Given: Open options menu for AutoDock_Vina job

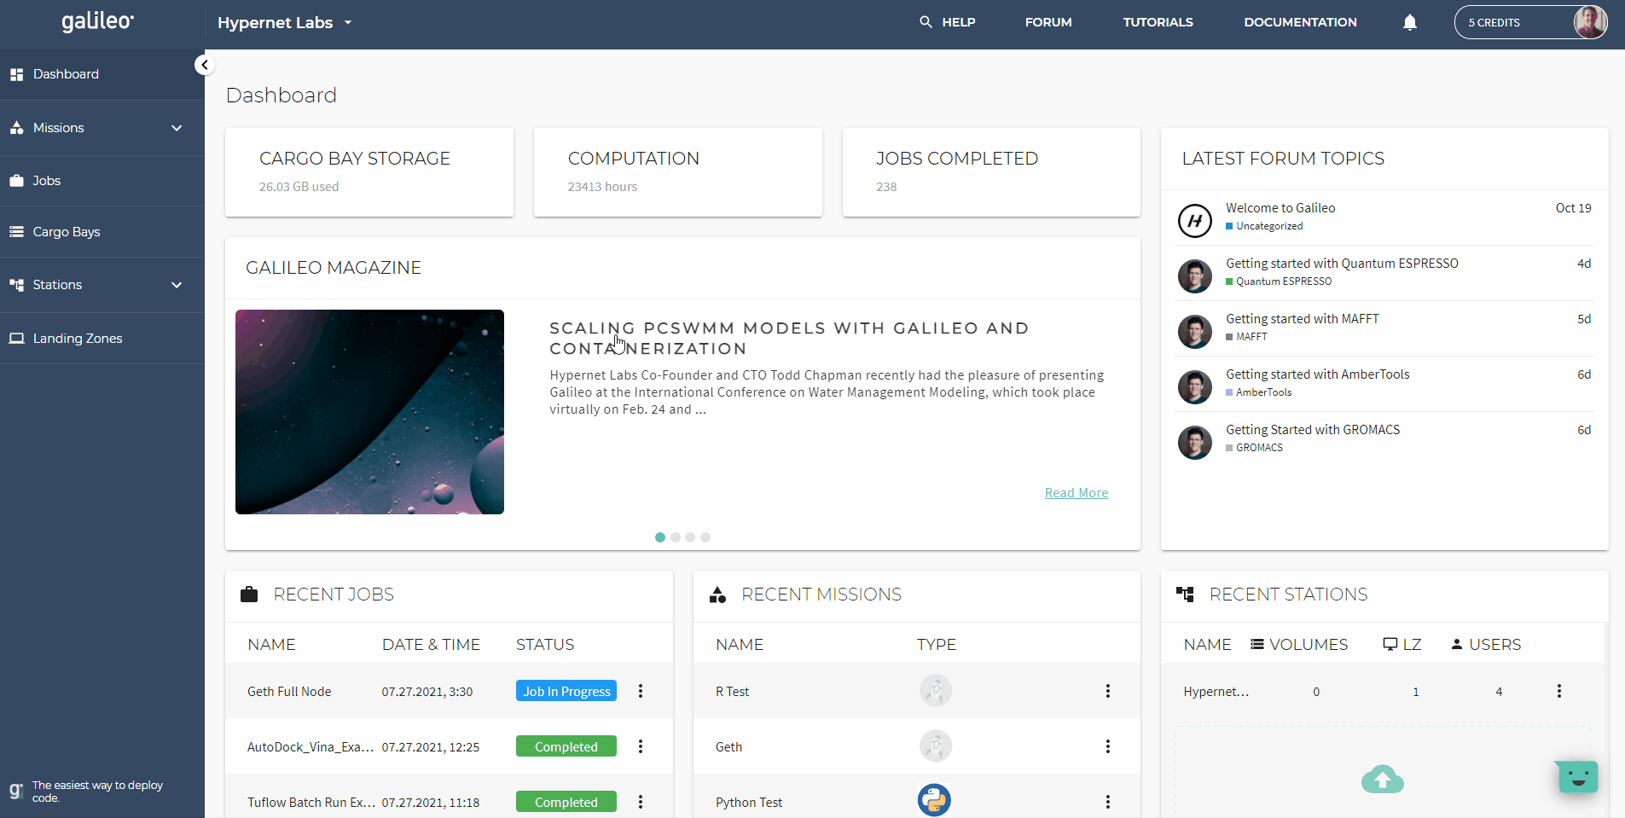Looking at the screenshot, I should pyautogui.click(x=641, y=746).
